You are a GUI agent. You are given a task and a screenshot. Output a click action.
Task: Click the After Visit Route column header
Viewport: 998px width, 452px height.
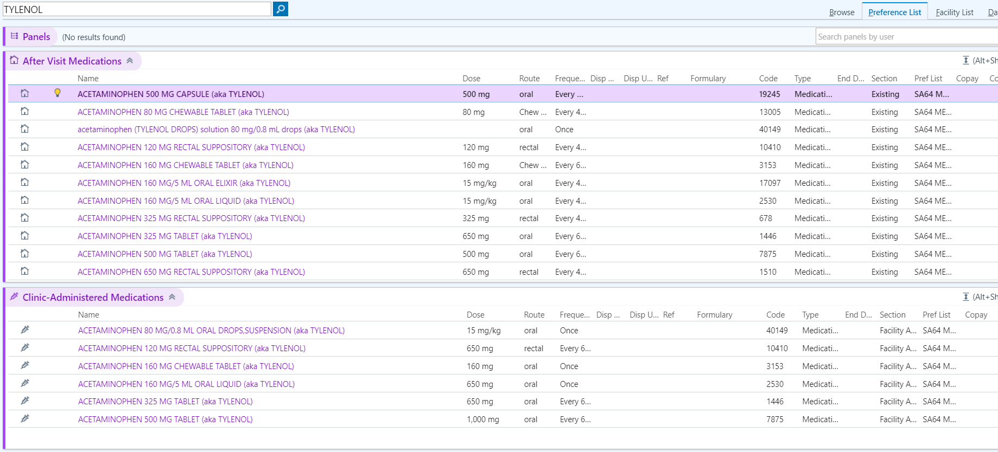529,79
